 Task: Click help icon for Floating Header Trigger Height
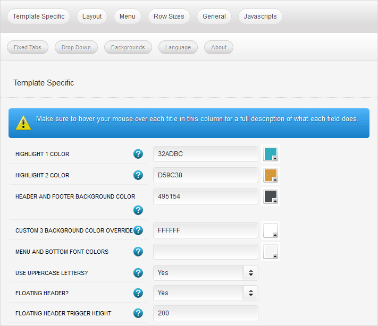coord(138,313)
